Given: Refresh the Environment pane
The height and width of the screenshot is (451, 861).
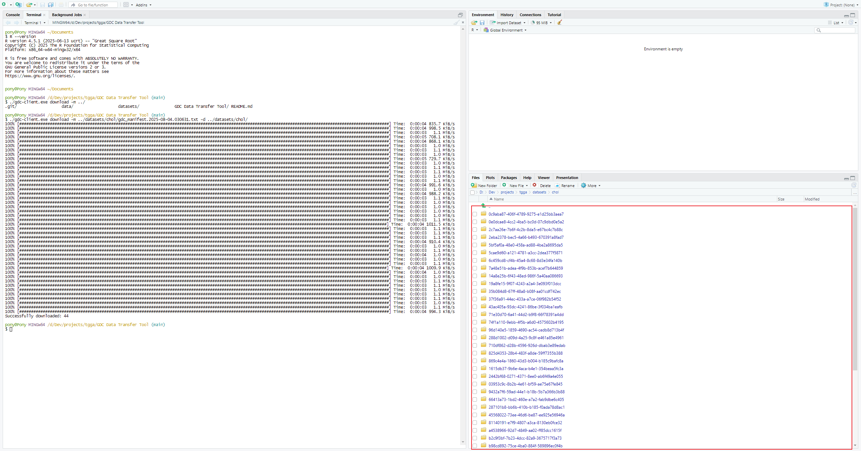Looking at the screenshot, I should (x=851, y=22).
